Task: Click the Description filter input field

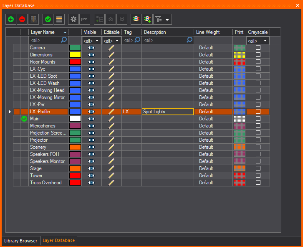Action: coord(164,41)
